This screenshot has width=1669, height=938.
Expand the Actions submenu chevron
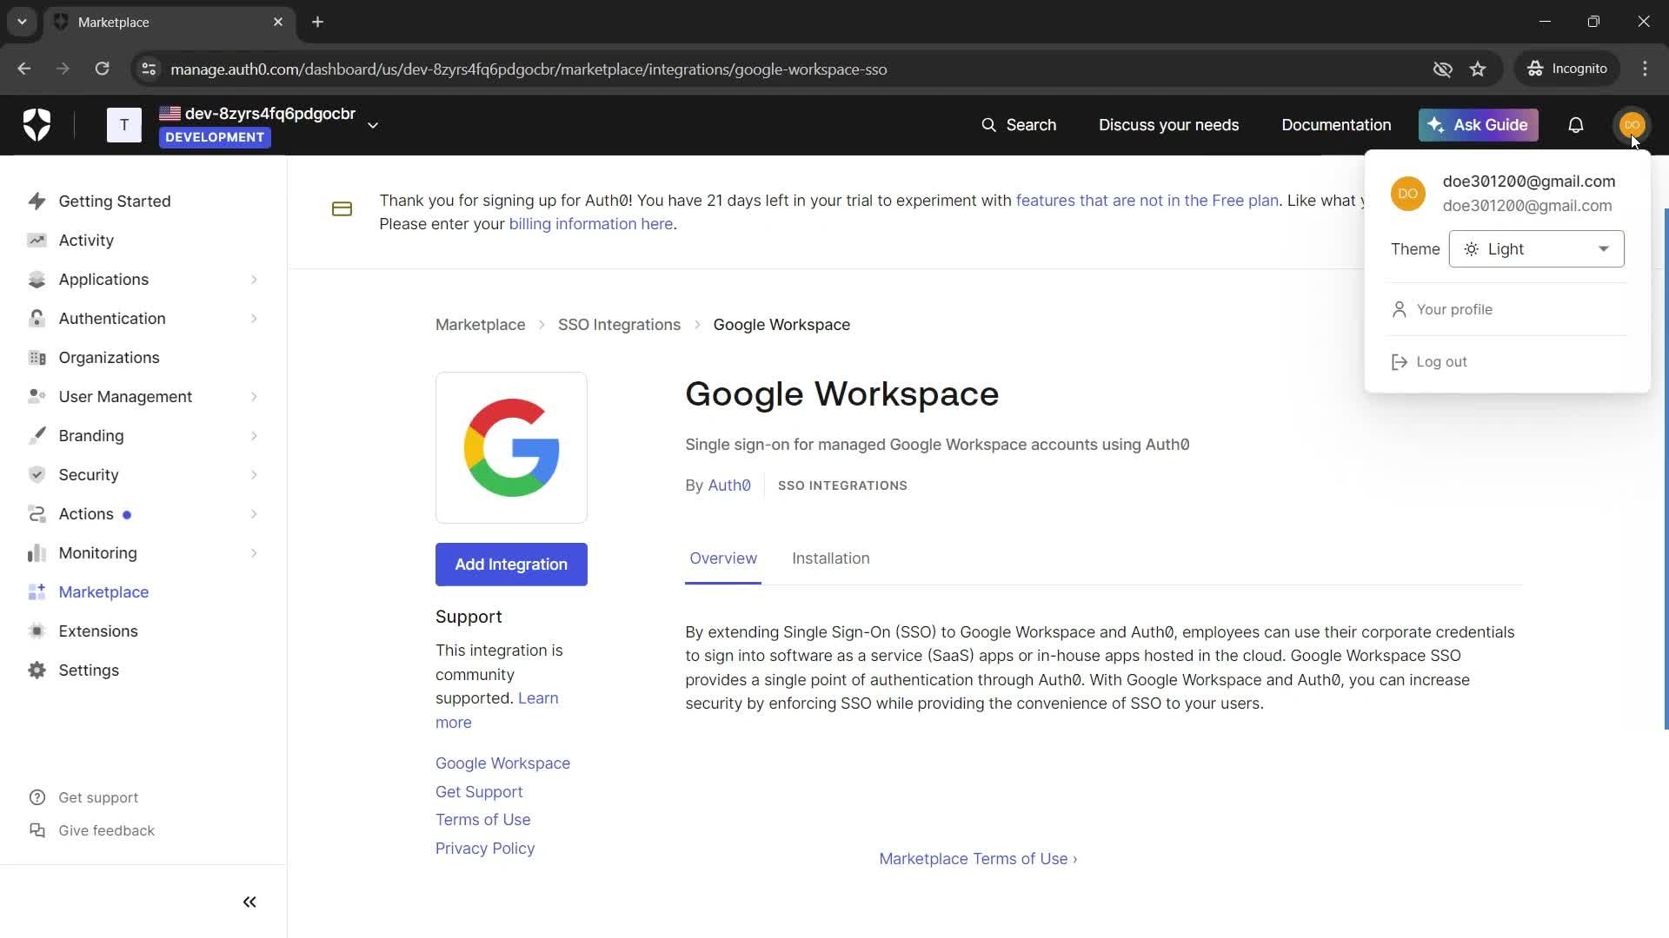coord(254,514)
